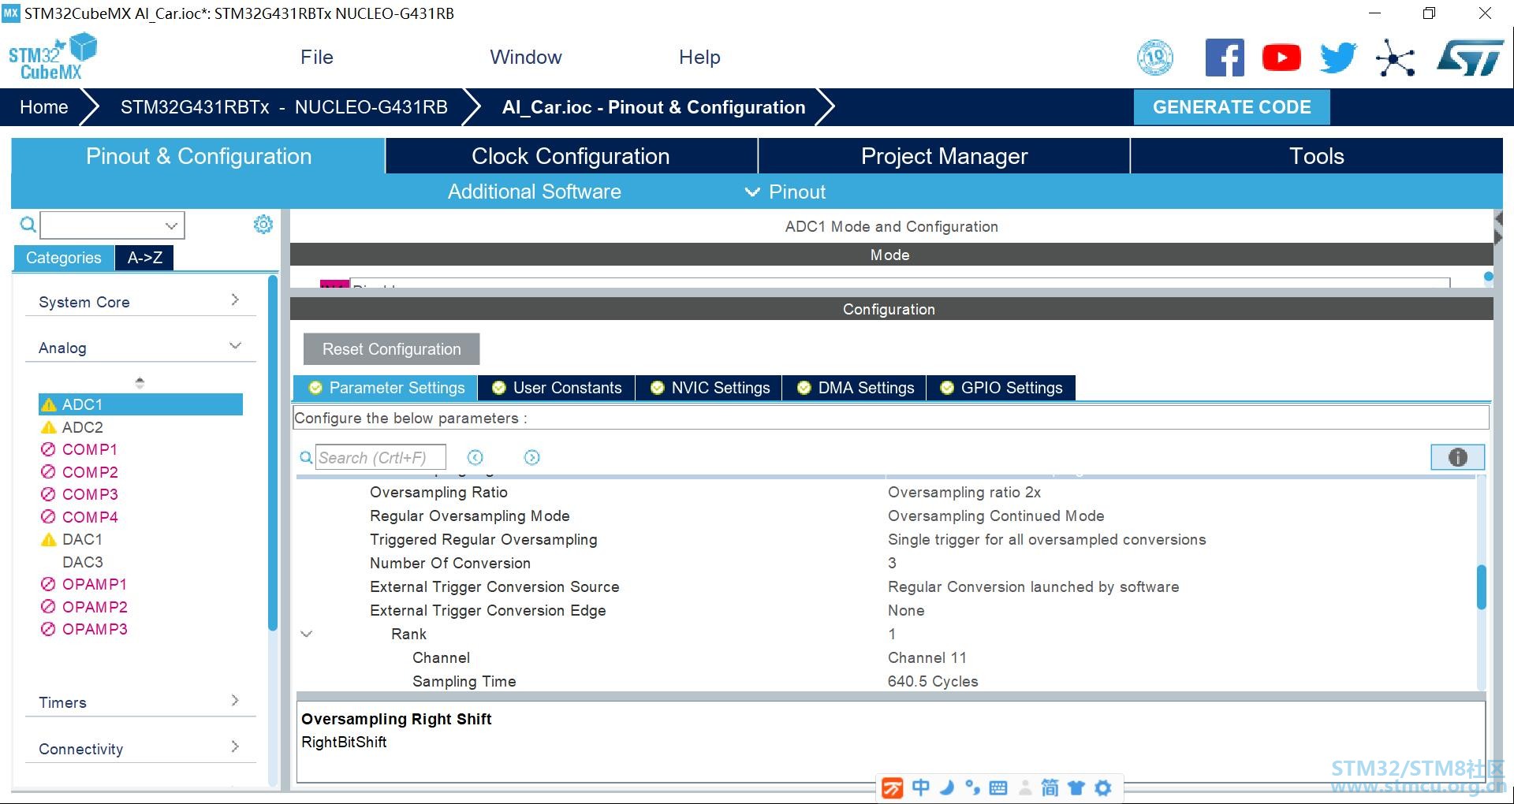Click the 'Channel 11' value
This screenshot has width=1514, height=804.
click(927, 657)
